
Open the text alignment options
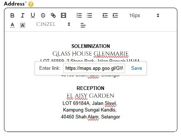tap(83, 25)
